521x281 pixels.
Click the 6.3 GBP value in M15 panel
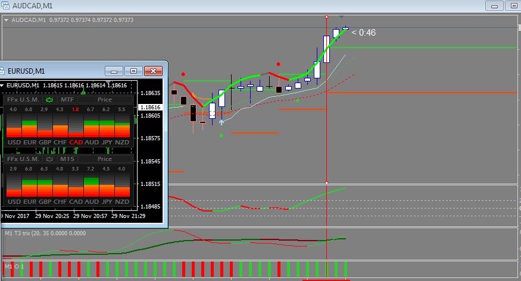[x=44, y=169]
